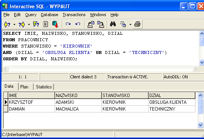Switch to the Statistics tab
204x139 pixels.
click(x=44, y=87)
